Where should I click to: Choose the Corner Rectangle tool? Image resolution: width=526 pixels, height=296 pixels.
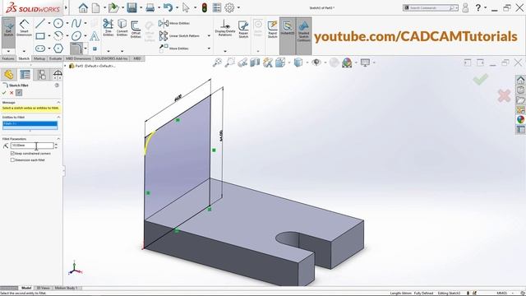[x=40, y=35]
